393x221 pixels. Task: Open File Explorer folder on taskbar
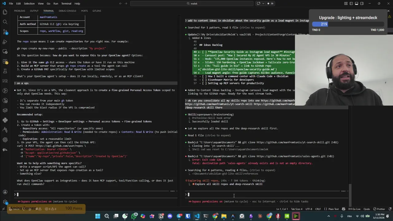(x=224, y=216)
